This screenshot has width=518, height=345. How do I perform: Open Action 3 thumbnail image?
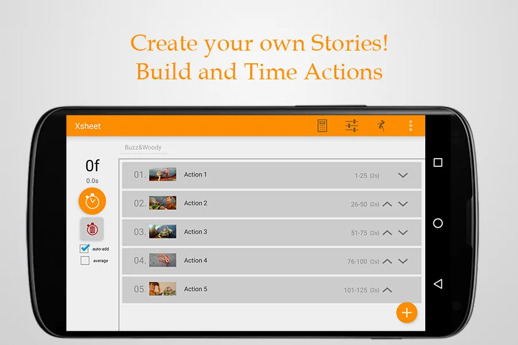[x=162, y=232]
